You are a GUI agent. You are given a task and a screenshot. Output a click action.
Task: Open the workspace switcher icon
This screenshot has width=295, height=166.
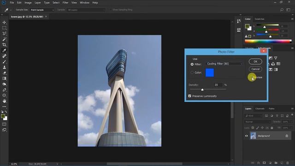(288, 10)
